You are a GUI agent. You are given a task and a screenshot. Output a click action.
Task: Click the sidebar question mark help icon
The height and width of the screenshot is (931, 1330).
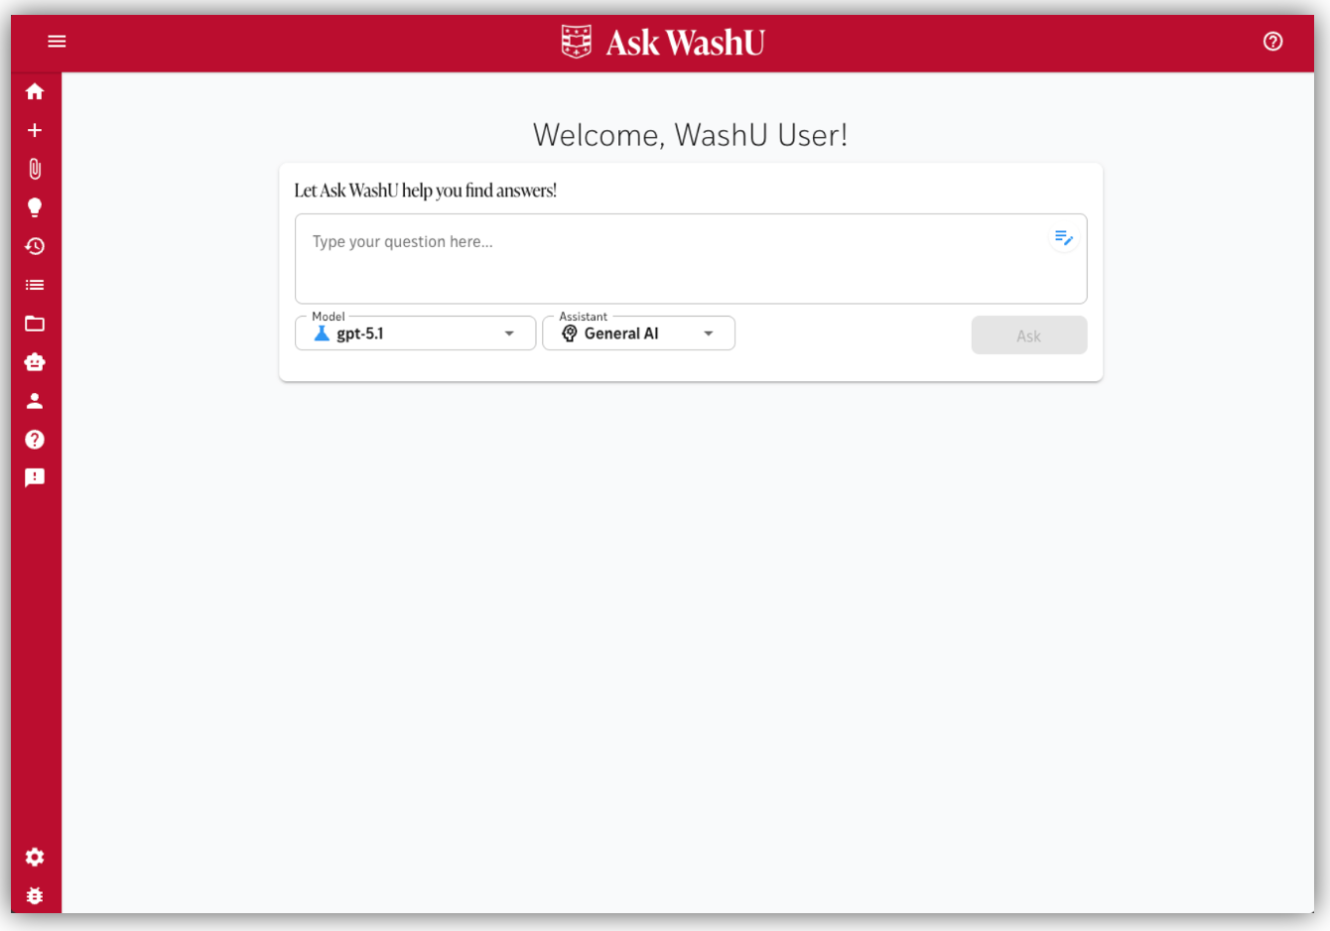coord(35,440)
